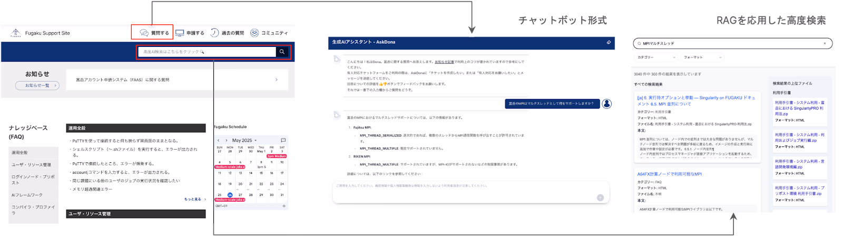Go to previous month in Fugaku Schedule

pos(219,140)
